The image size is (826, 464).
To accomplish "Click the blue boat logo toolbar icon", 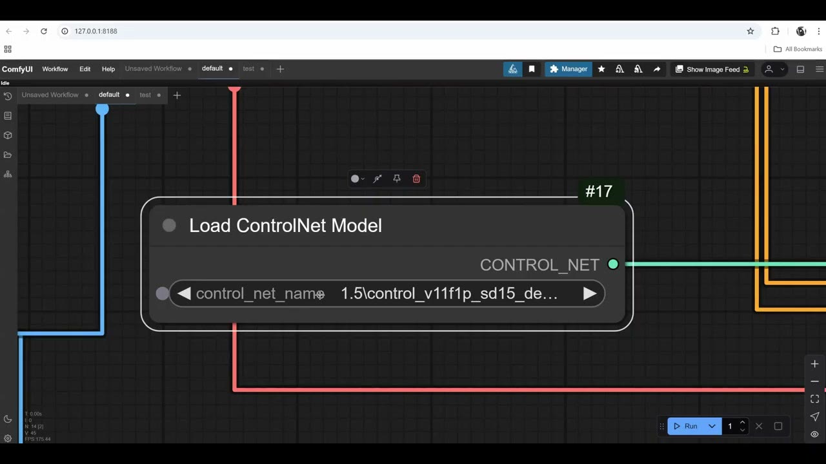I will point(513,69).
